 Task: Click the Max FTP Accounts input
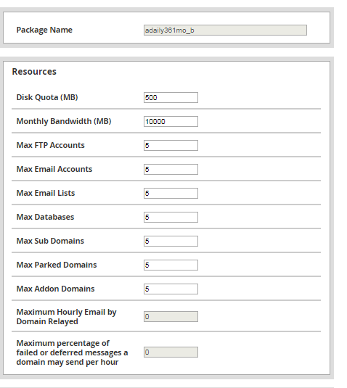click(x=171, y=145)
